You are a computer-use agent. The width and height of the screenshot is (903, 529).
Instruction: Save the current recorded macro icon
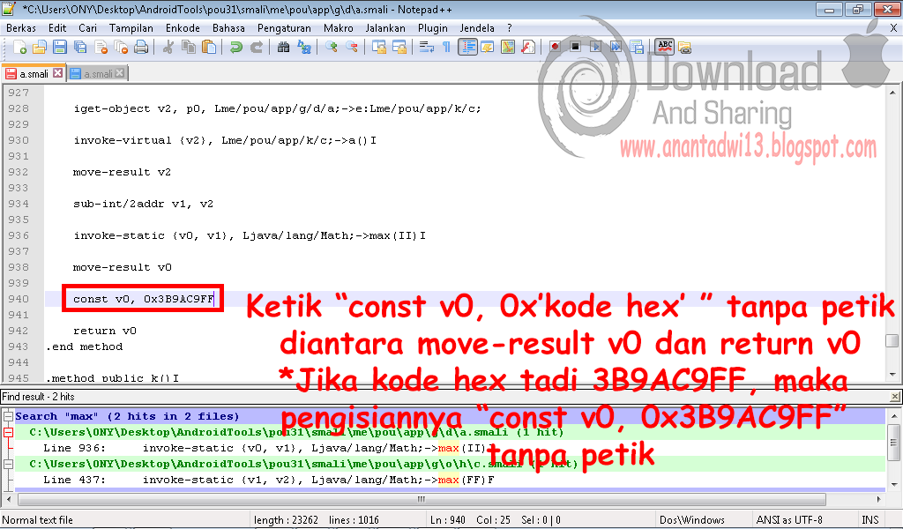637,48
